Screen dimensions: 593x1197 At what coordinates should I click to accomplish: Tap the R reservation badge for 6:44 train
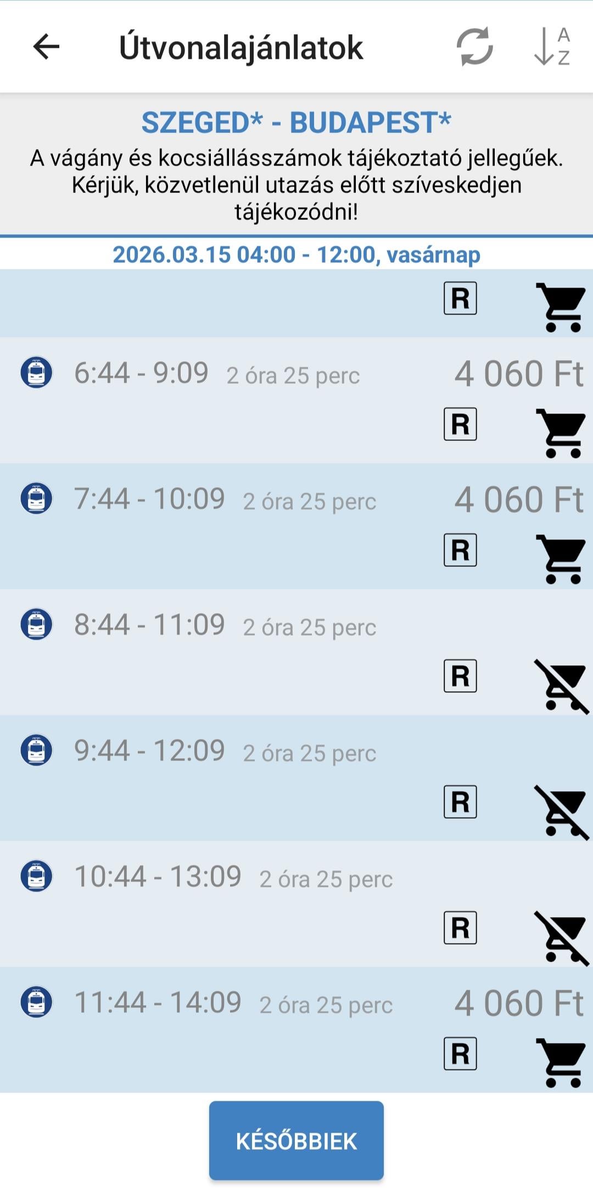(460, 424)
